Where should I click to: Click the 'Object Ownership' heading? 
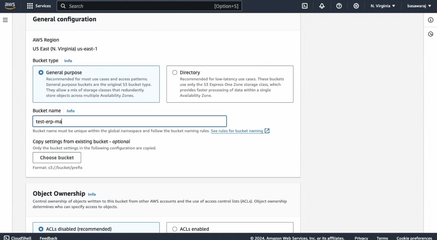pyautogui.click(x=59, y=193)
